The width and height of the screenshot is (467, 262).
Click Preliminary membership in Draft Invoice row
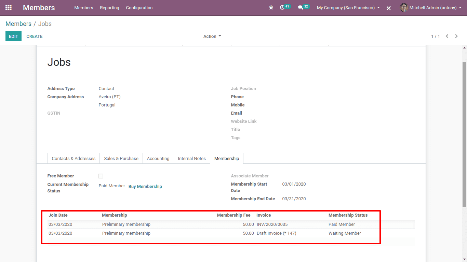(126, 233)
